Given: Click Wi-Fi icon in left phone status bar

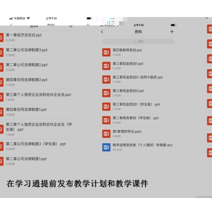Looking at the screenshot, I should [28, 18].
